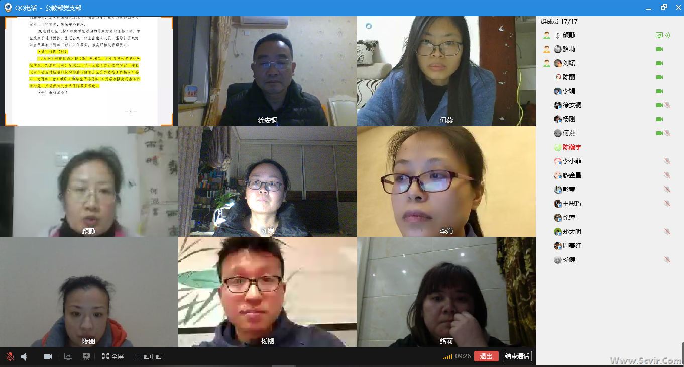
Task: Start screen sharing from bottom toolbar
Action: point(68,356)
